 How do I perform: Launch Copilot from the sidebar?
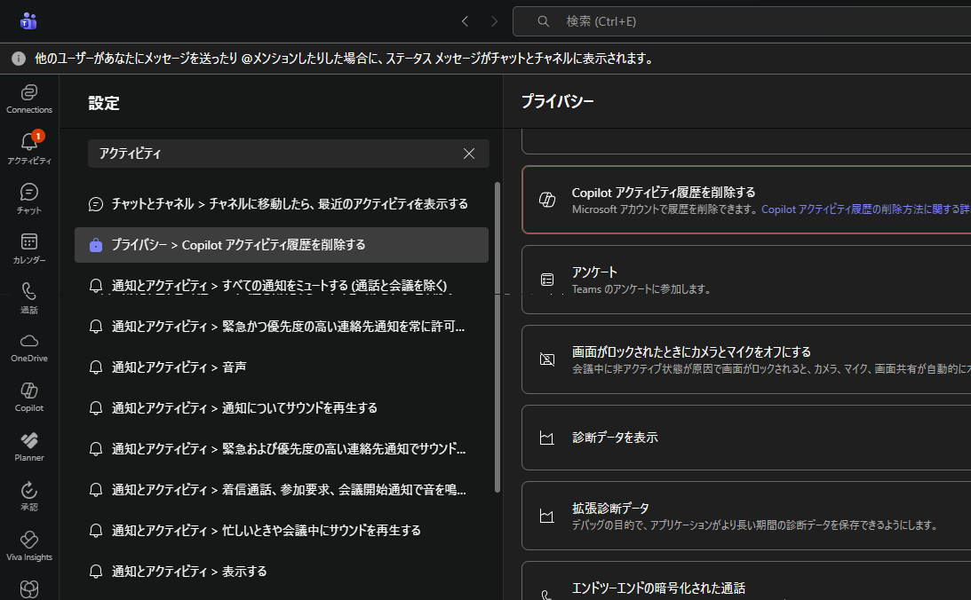point(29,396)
